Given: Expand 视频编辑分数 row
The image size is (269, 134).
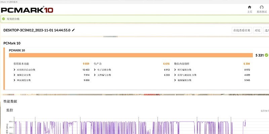Looking at the screenshot, I should pyautogui.click(x=175, y=80).
